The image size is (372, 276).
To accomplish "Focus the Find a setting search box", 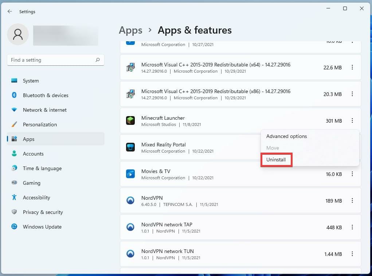I will [56, 60].
